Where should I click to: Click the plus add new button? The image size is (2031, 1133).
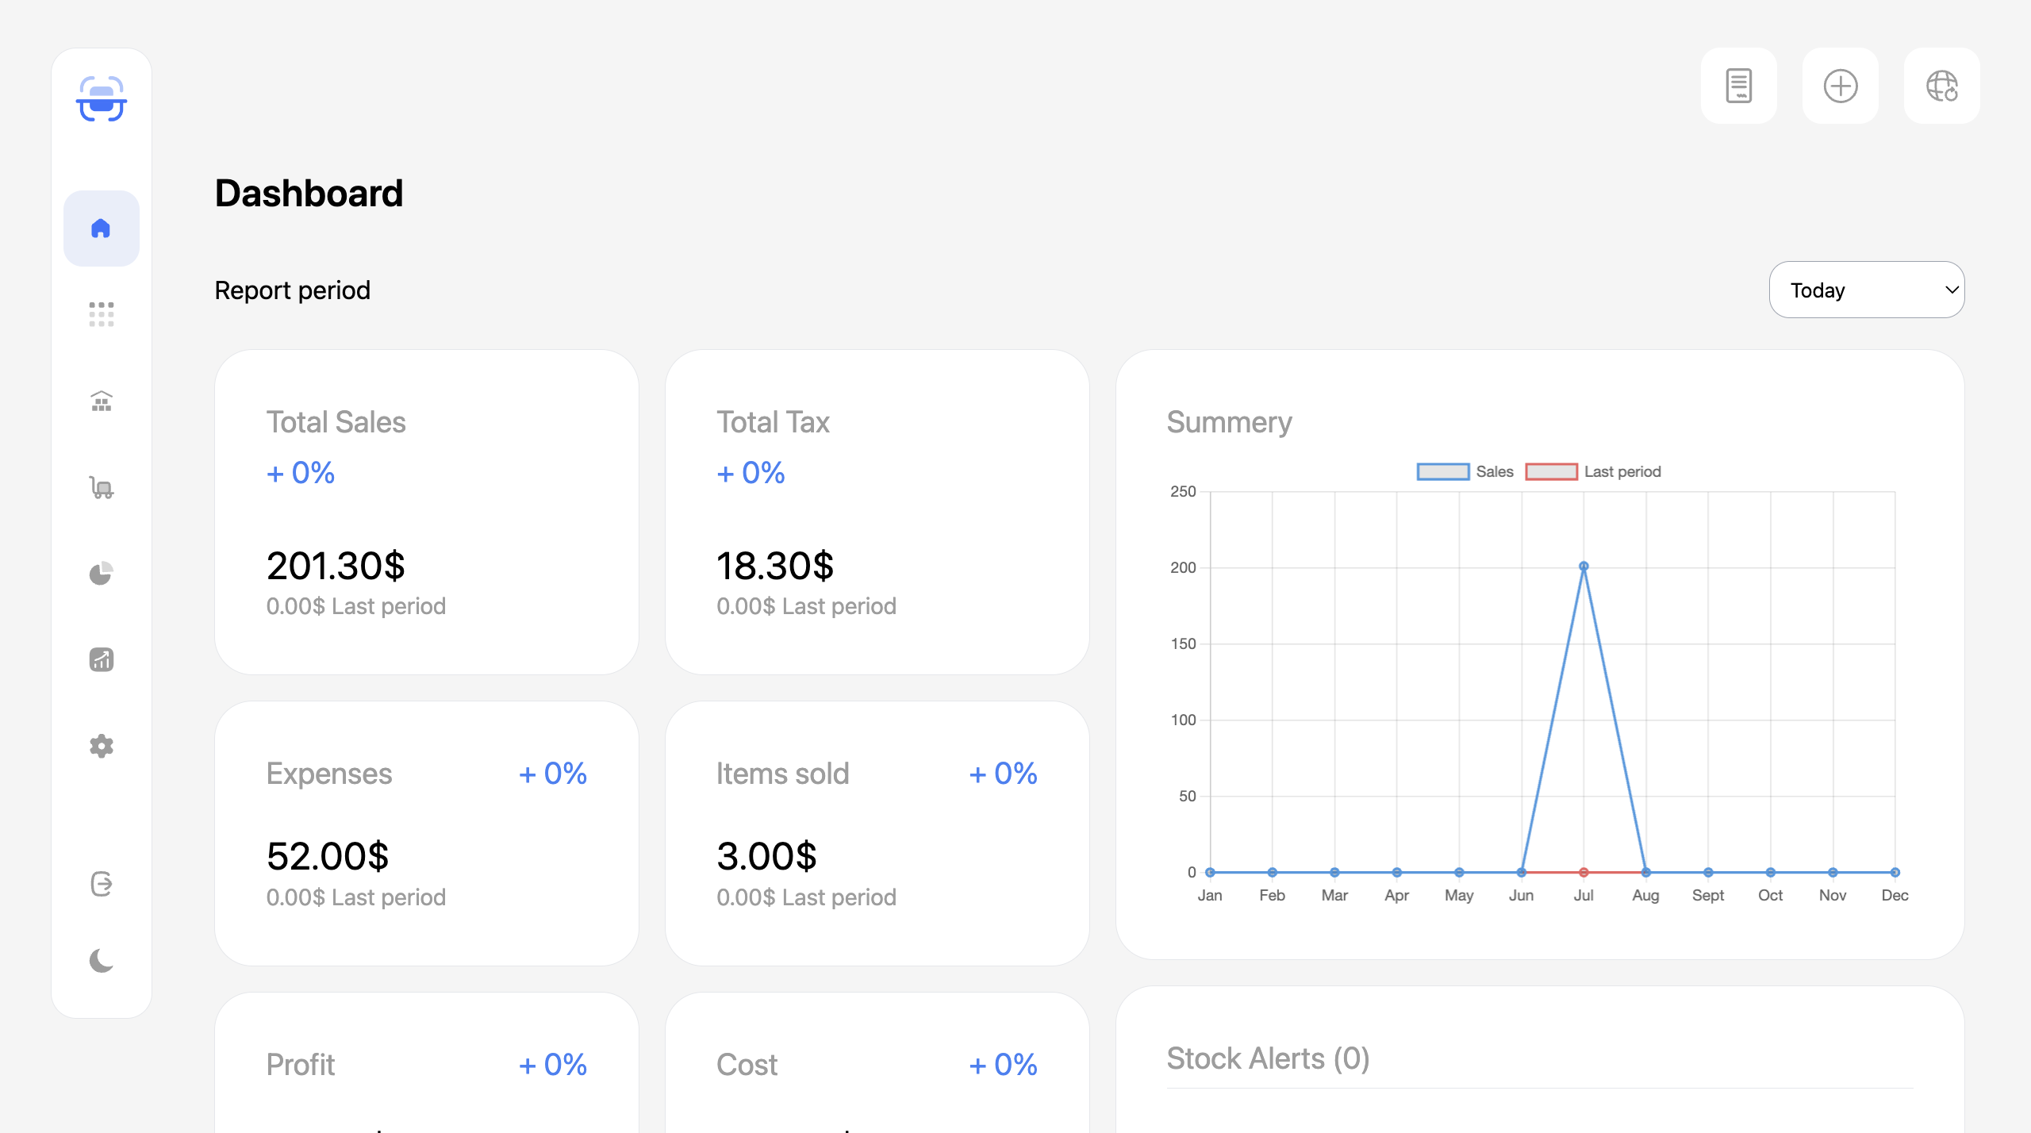pos(1840,86)
